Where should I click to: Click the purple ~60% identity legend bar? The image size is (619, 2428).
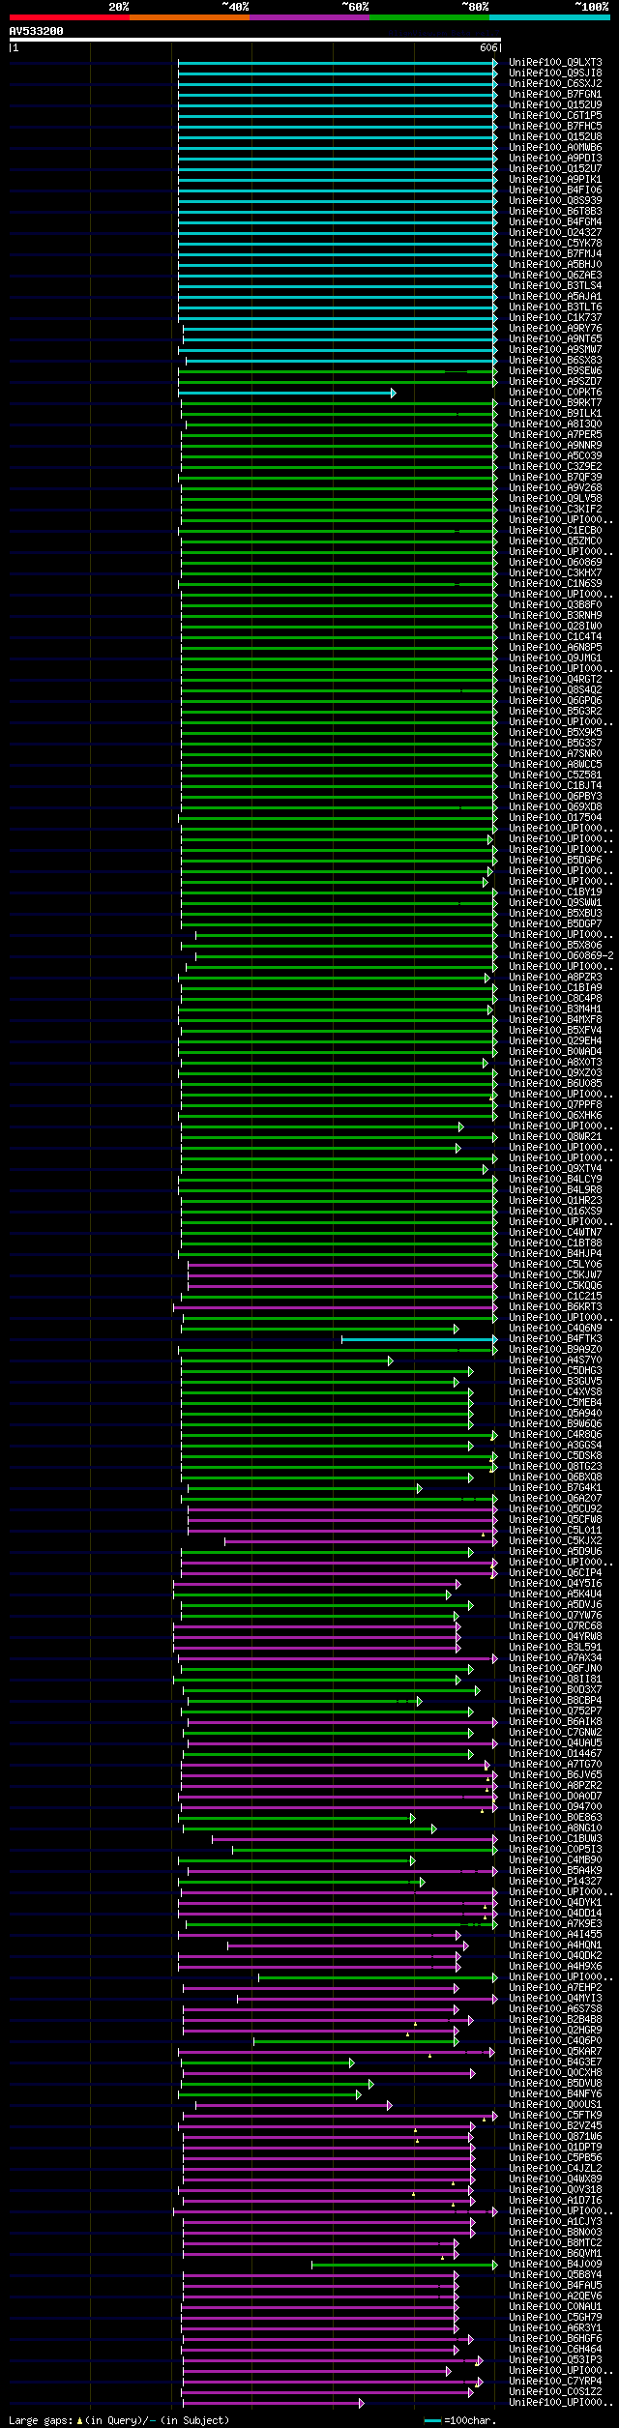pos(309,17)
